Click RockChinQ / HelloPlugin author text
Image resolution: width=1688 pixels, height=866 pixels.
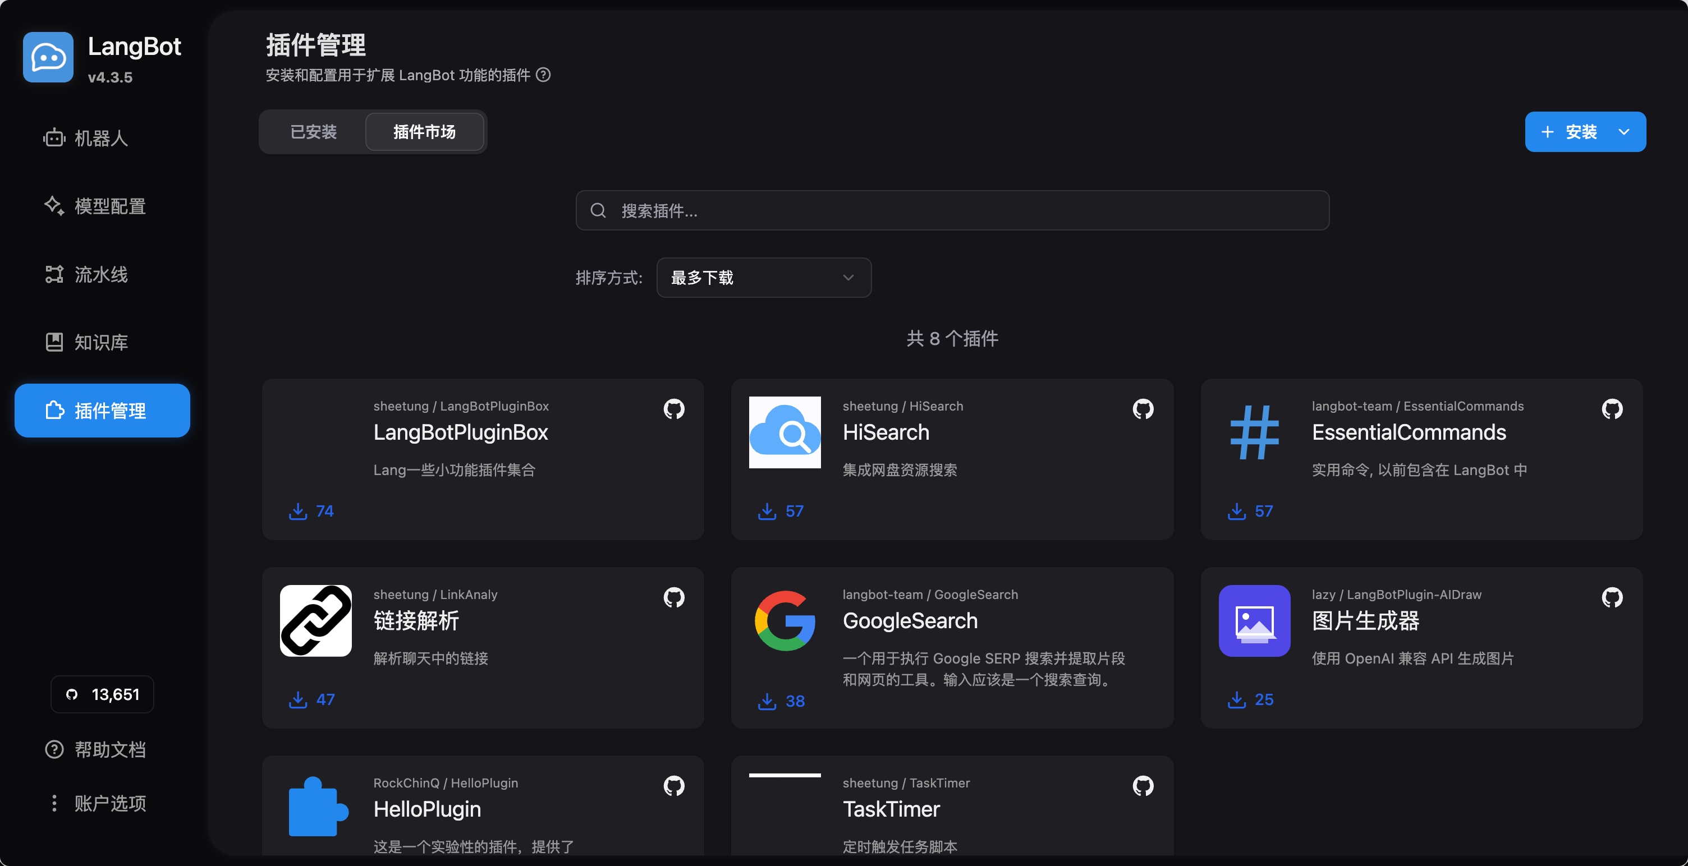tap(446, 783)
